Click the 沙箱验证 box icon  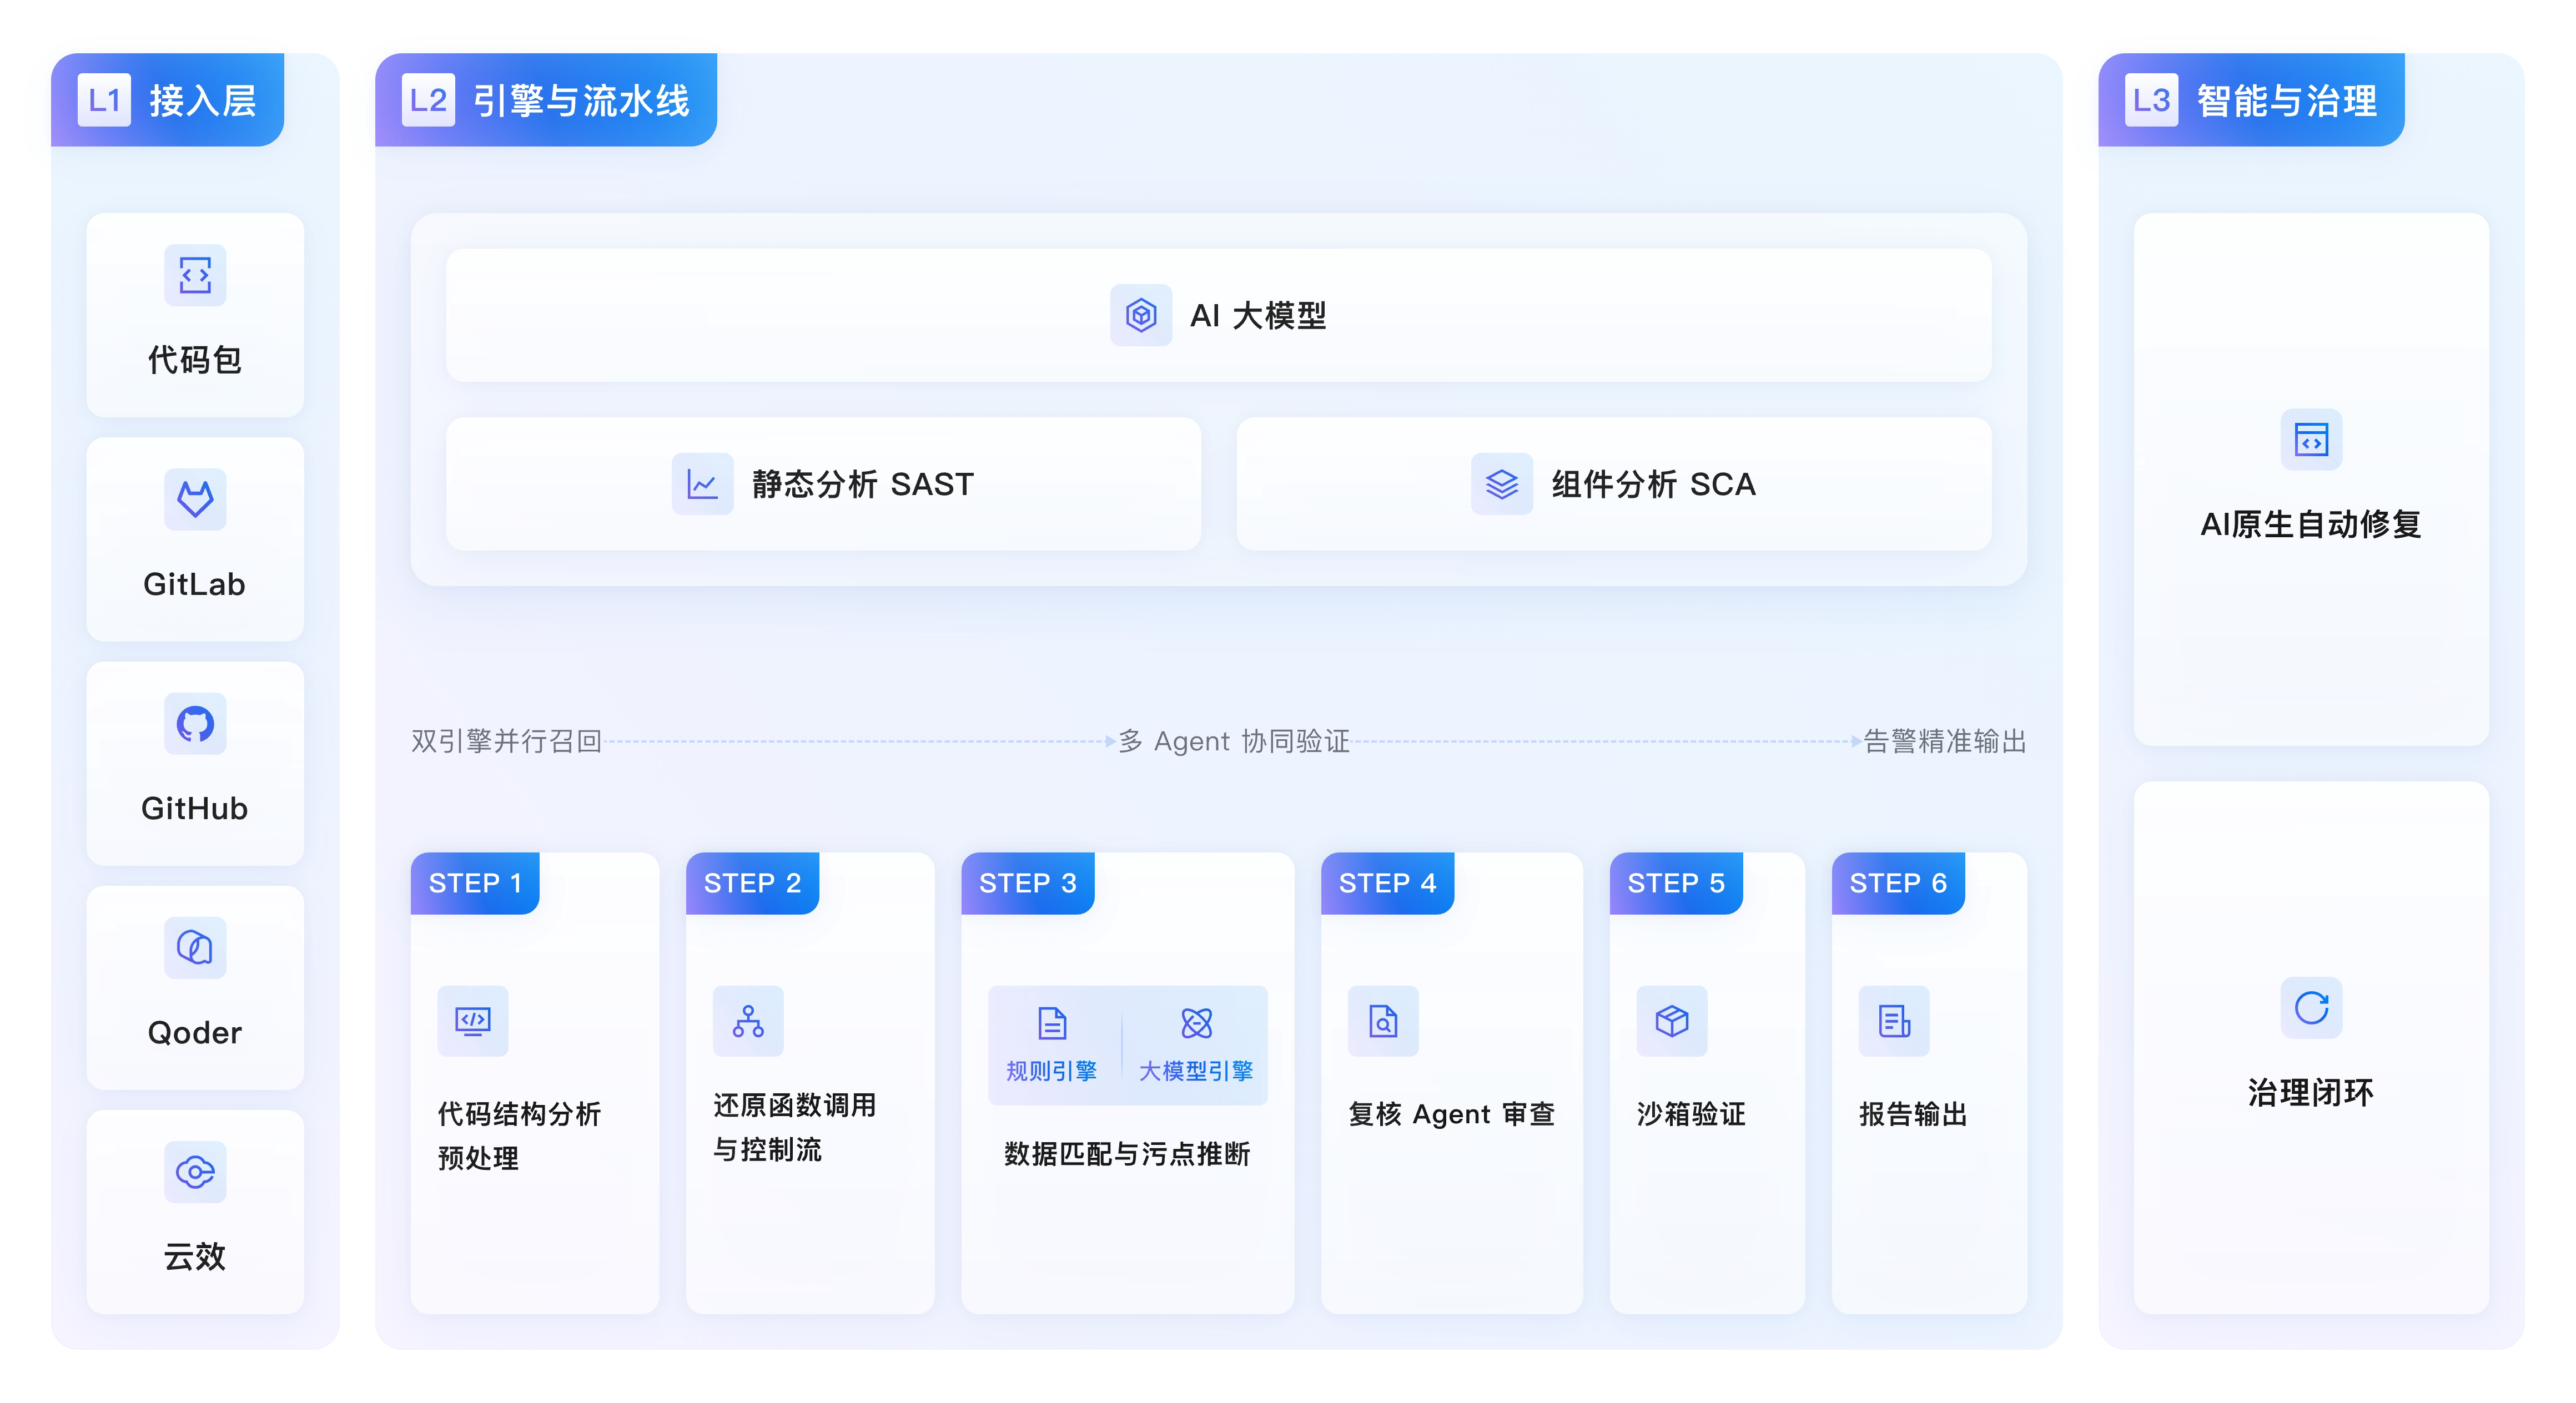1672,1021
